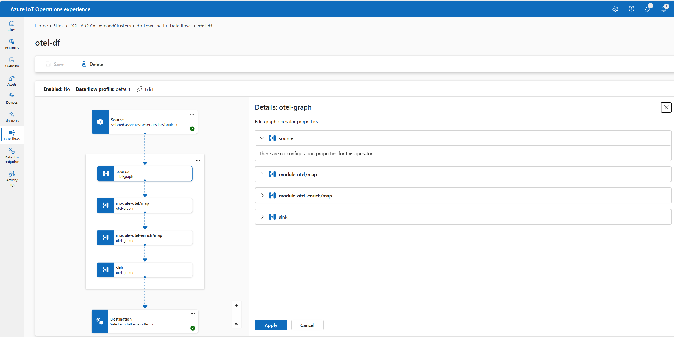This screenshot has height=337, width=674.
Task: Open Instances in the sidebar
Action: click(x=12, y=44)
